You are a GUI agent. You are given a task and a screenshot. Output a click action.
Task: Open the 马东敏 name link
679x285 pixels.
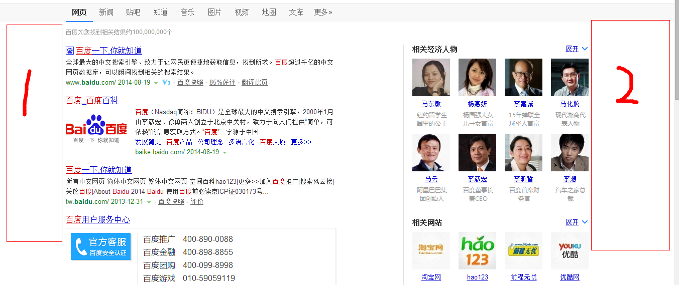click(x=431, y=104)
